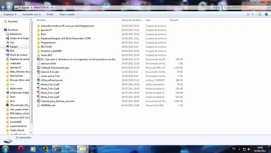Open the Opera browser taskbar icon
The width and height of the screenshot is (271, 153).
[21, 149]
